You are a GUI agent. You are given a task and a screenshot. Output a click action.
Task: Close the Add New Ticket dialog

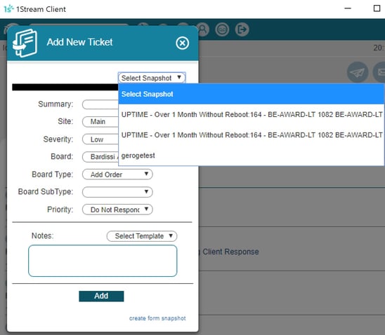coord(182,43)
